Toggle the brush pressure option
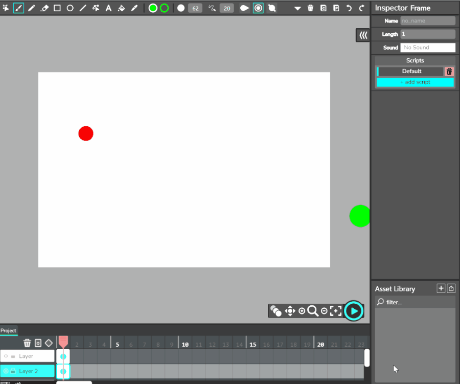 coord(244,8)
